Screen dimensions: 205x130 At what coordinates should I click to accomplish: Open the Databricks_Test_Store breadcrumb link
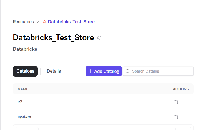click(x=71, y=22)
